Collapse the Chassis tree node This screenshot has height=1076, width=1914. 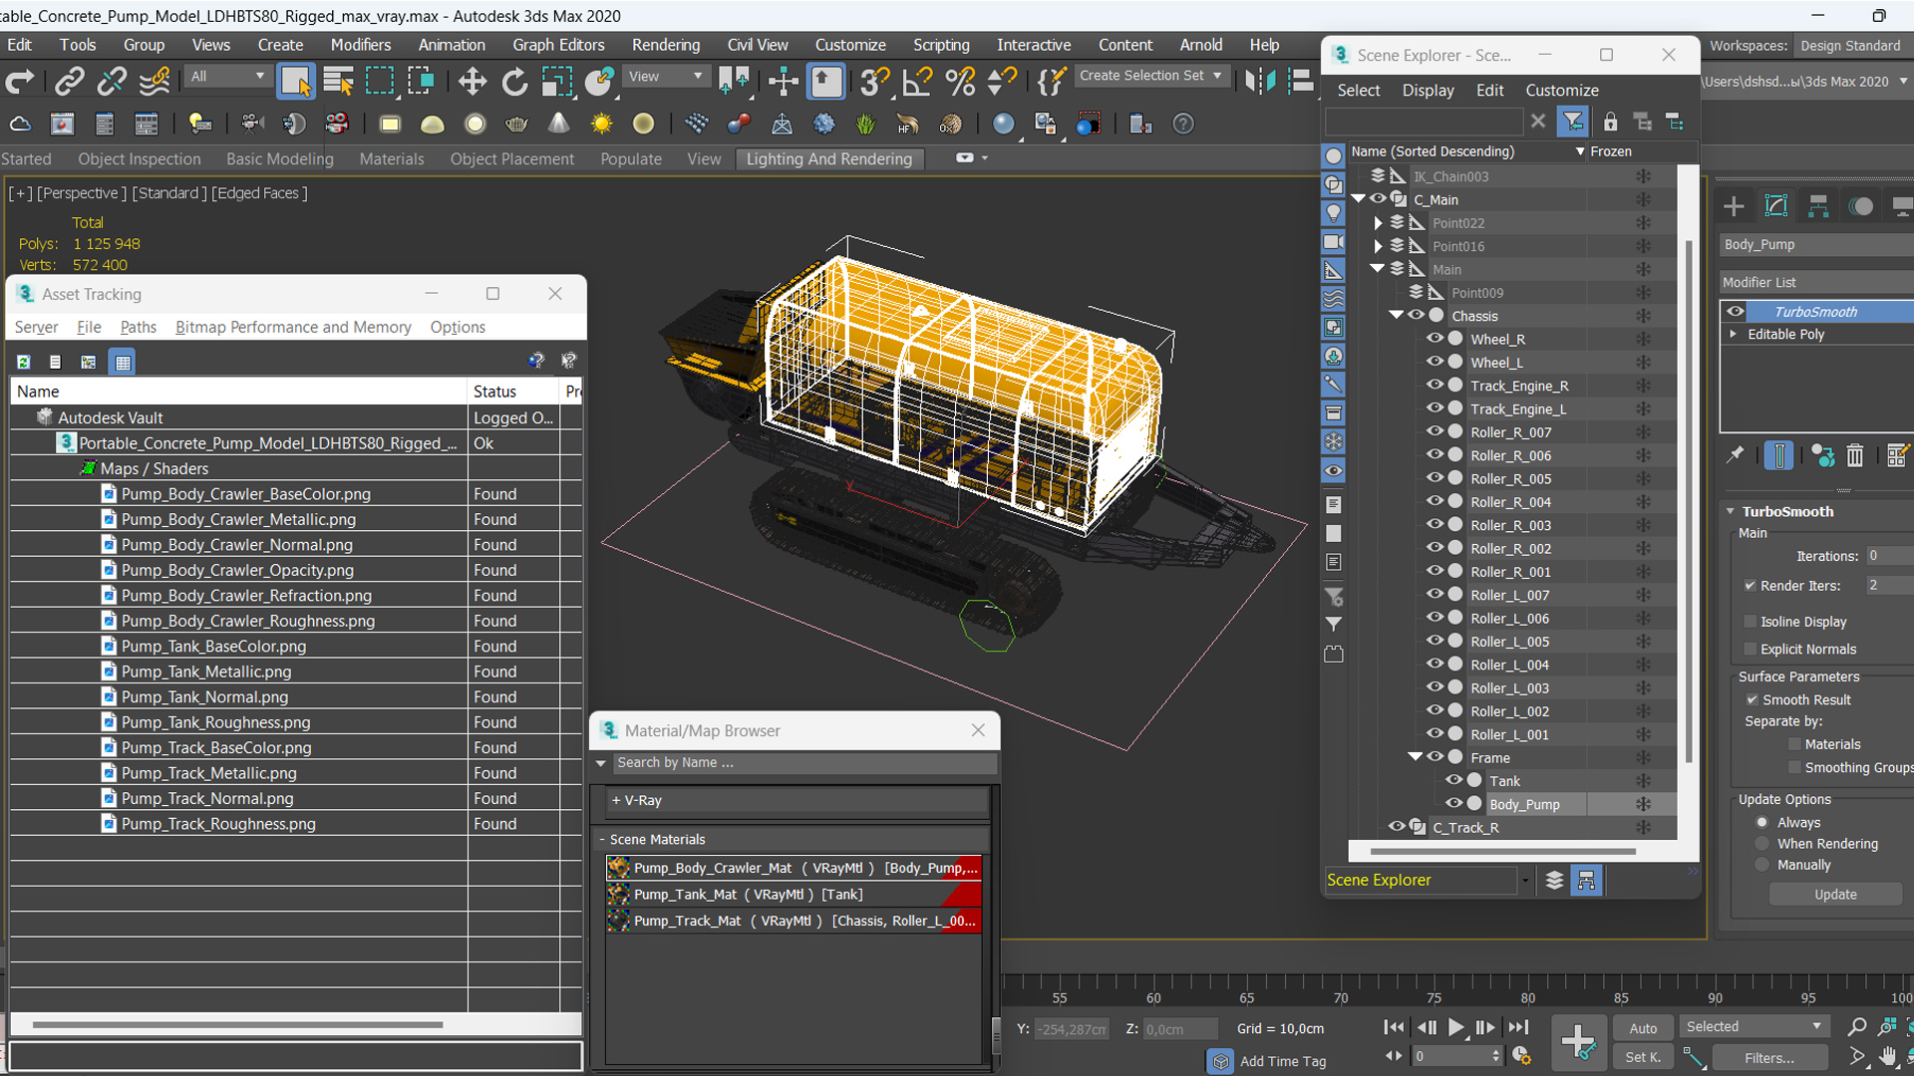tap(1396, 316)
